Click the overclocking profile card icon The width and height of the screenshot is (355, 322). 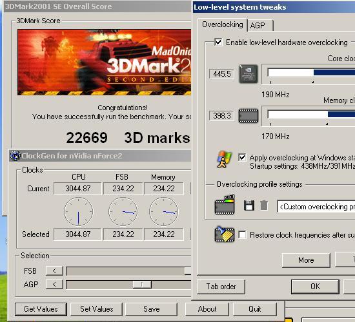tap(225, 205)
